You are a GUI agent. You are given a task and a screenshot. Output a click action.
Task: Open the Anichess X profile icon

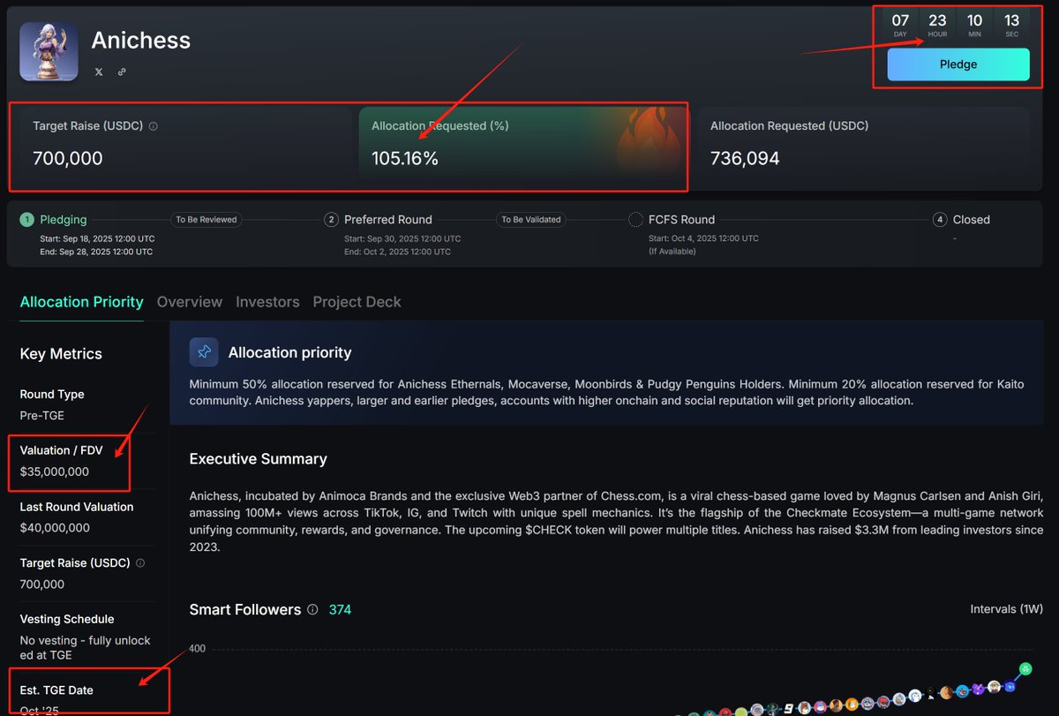point(99,72)
